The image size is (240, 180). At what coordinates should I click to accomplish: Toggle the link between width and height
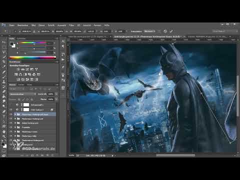pos(66,31)
